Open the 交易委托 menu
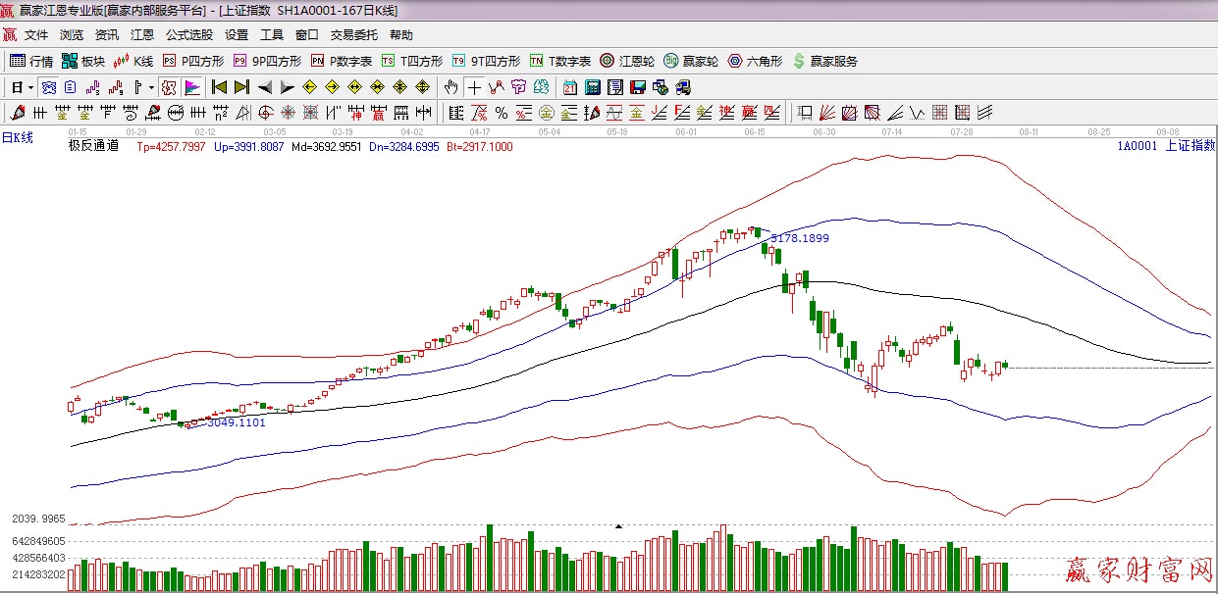Image resolution: width=1218 pixels, height=594 pixels. point(353,35)
